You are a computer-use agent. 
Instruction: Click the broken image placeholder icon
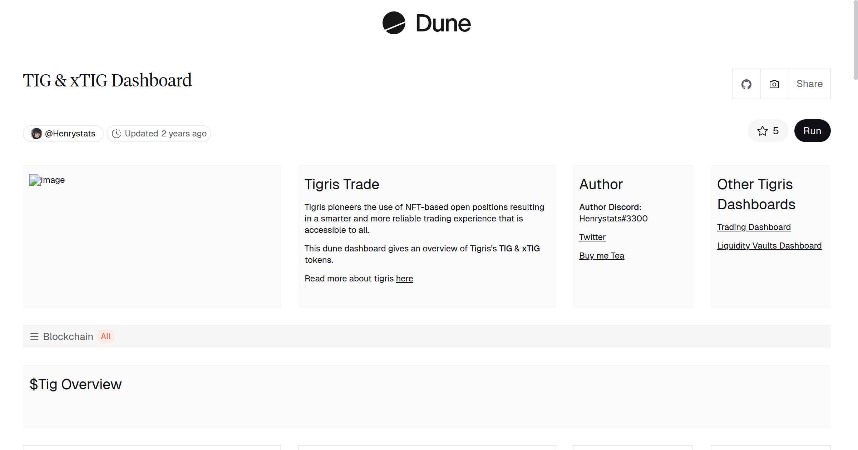pyautogui.click(x=35, y=180)
